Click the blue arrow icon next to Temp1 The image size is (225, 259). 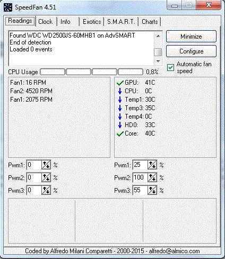(120, 100)
